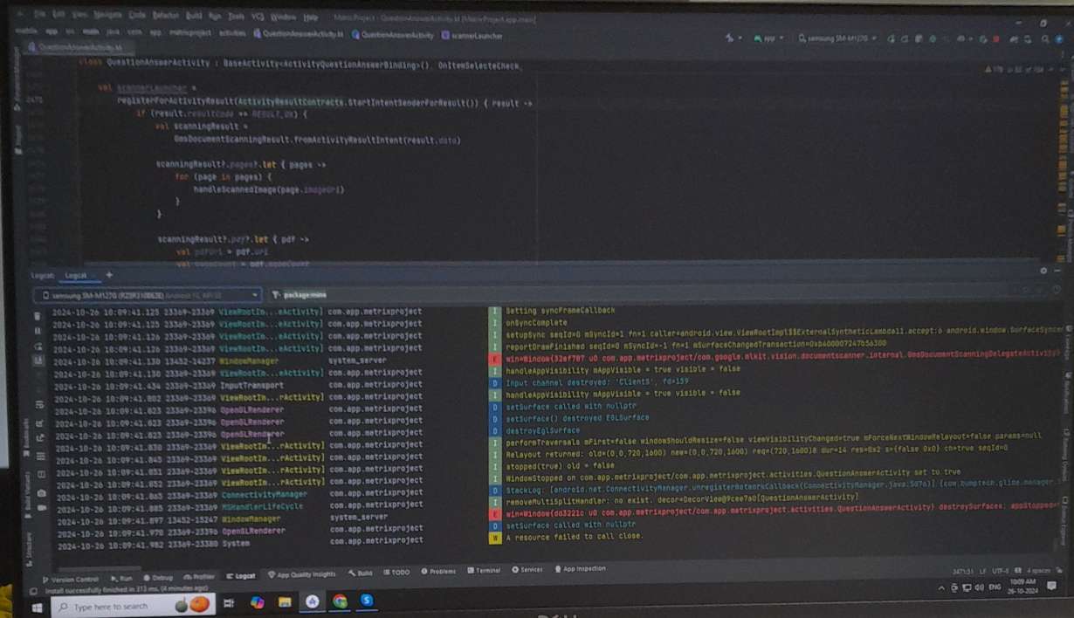The width and height of the screenshot is (1074, 618).
Task: Clear logcat with the trash icon
Action: [x=39, y=315]
